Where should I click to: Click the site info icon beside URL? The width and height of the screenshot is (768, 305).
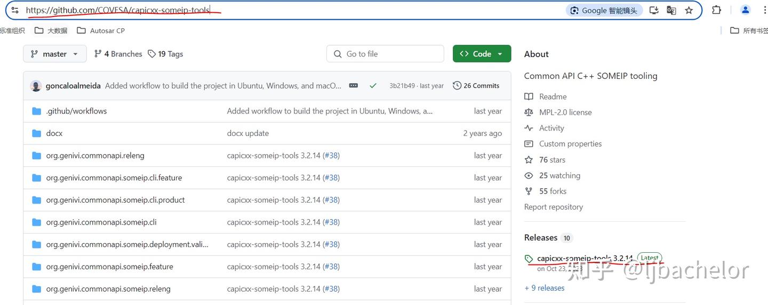click(14, 10)
